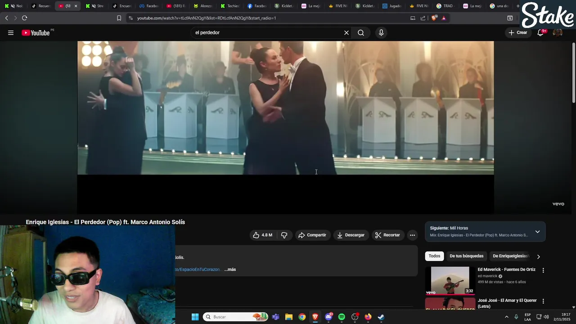Bookmark the page with the bookmark icon
This screenshot has width=576, height=324.
point(119,18)
